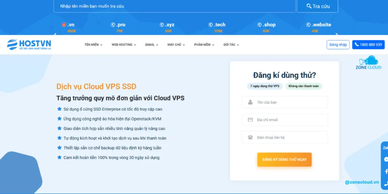The height and width of the screenshot is (194, 388).
Task: Call hotline 1800 888 939 button
Action: point(368,45)
